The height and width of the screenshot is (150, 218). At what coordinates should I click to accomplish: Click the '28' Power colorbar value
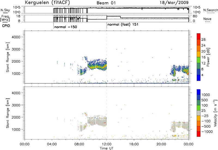point(203,40)
